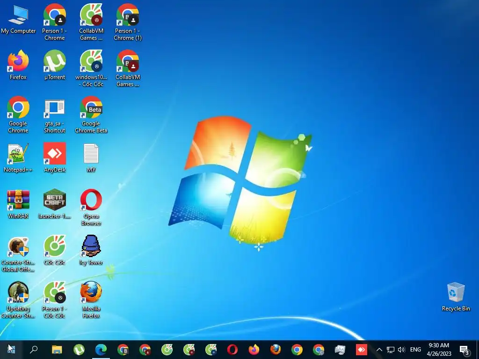The width and height of the screenshot is (479, 359).
Task: Launch the Google Chrome Beta desktop shortcut
Action: [x=91, y=115]
